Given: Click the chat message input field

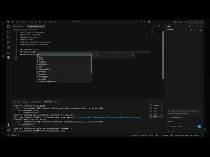Looking at the screenshot, I should click(x=184, y=122).
